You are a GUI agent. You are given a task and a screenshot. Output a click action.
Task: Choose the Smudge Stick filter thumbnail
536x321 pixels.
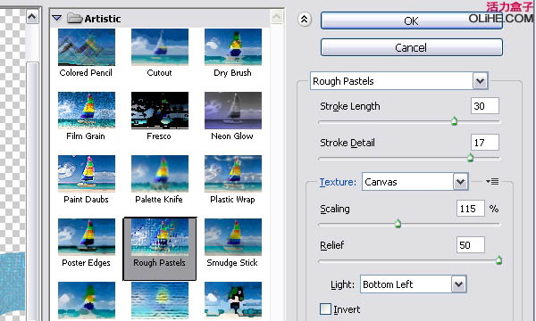pyautogui.click(x=233, y=237)
